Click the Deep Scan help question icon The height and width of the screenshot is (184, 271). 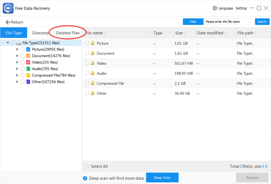click(x=85, y=178)
